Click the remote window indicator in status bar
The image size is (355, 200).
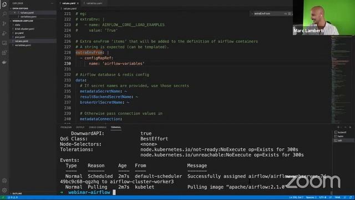(x=3, y=198)
